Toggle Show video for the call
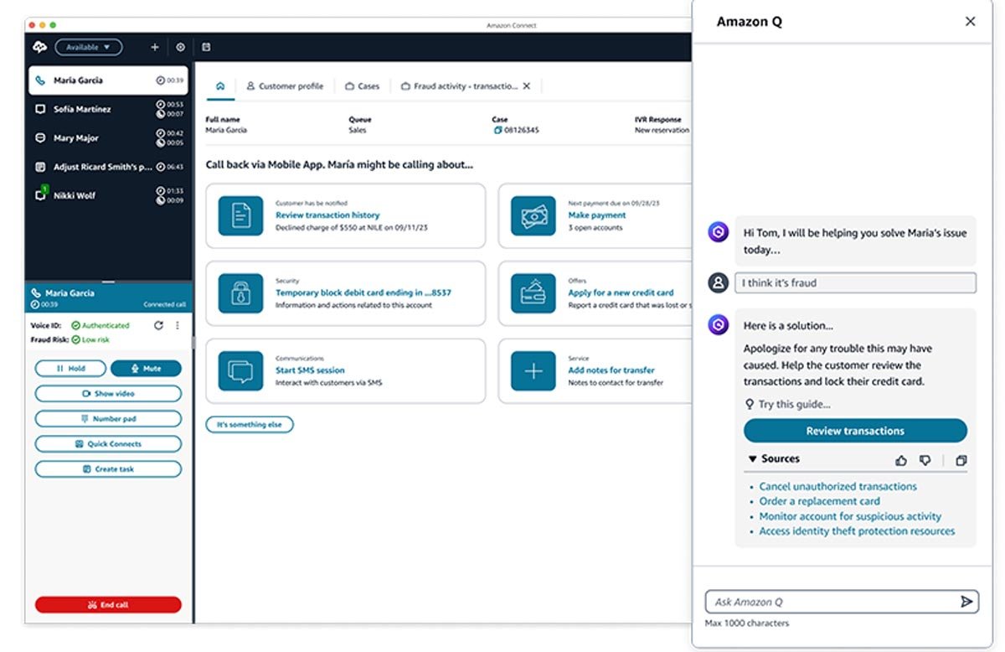Image resolution: width=1005 pixels, height=652 pixels. 108,394
